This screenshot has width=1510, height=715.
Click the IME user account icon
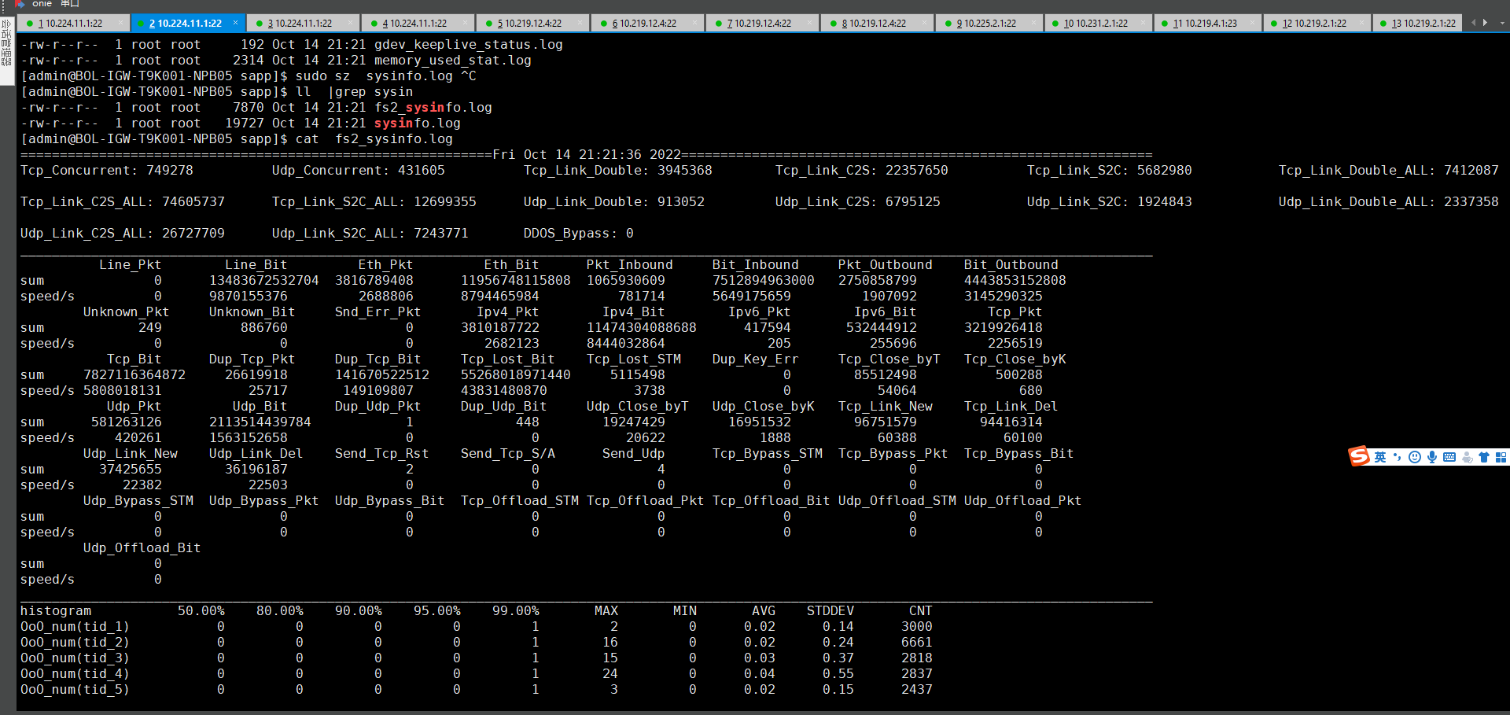pos(1467,457)
